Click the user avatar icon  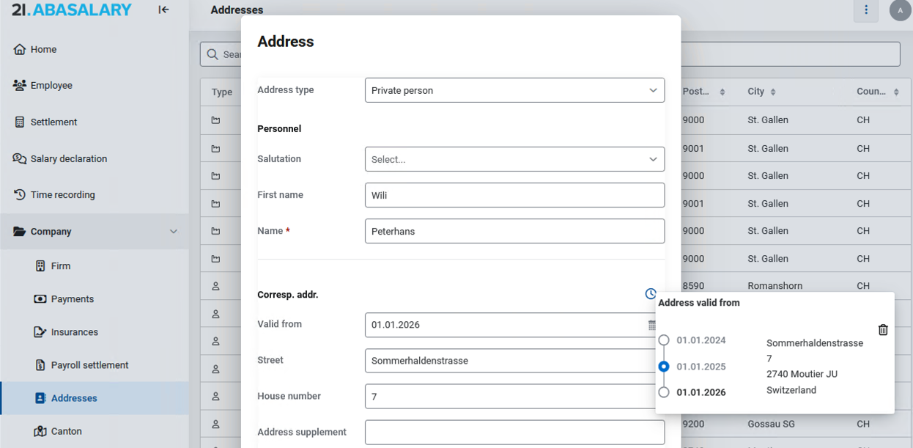coord(900,10)
